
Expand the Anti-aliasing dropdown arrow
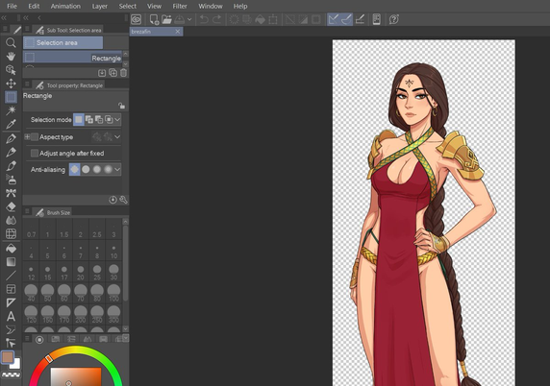(x=117, y=170)
